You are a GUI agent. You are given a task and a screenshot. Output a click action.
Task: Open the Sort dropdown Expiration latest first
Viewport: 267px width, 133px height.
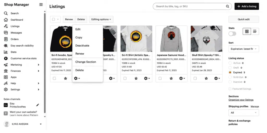click(244, 49)
